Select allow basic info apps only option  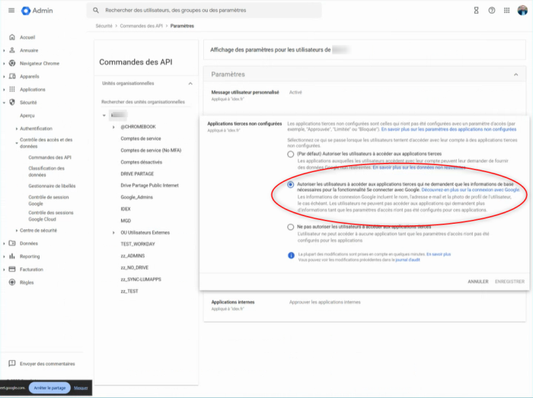click(x=290, y=185)
